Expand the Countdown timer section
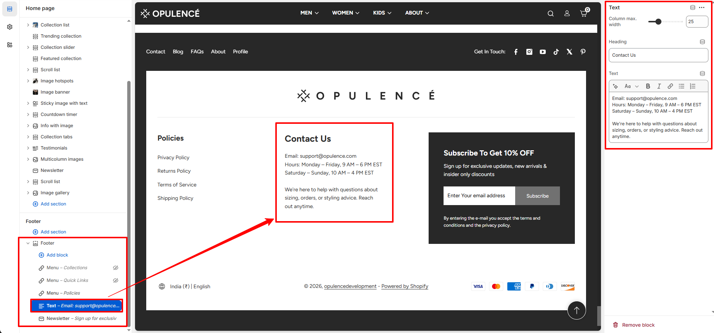The height and width of the screenshot is (333, 714). click(x=28, y=114)
